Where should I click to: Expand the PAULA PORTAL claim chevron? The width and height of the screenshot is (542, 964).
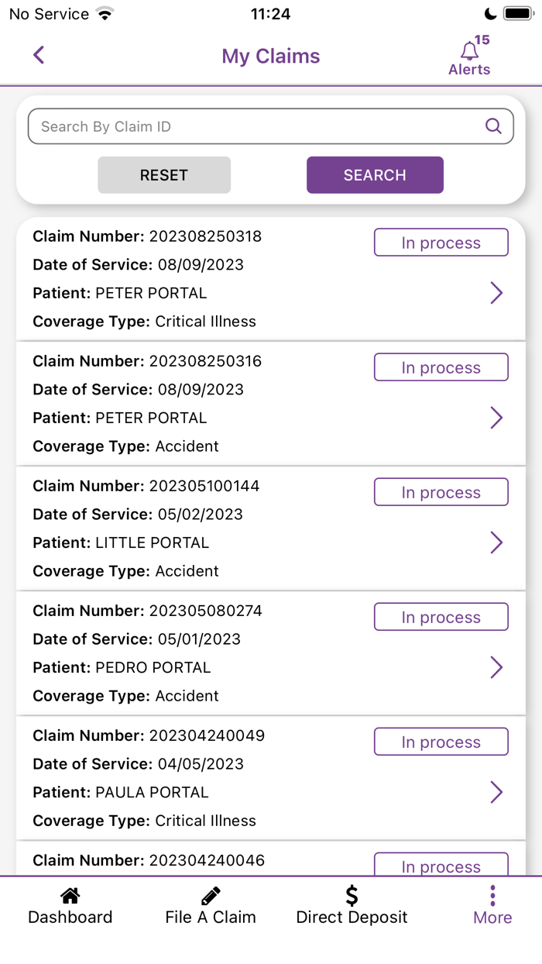tap(496, 792)
